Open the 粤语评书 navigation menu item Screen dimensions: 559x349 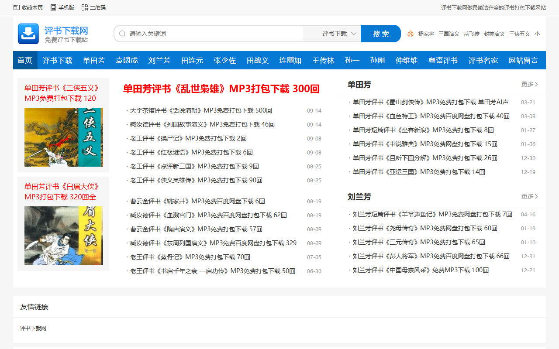443,60
